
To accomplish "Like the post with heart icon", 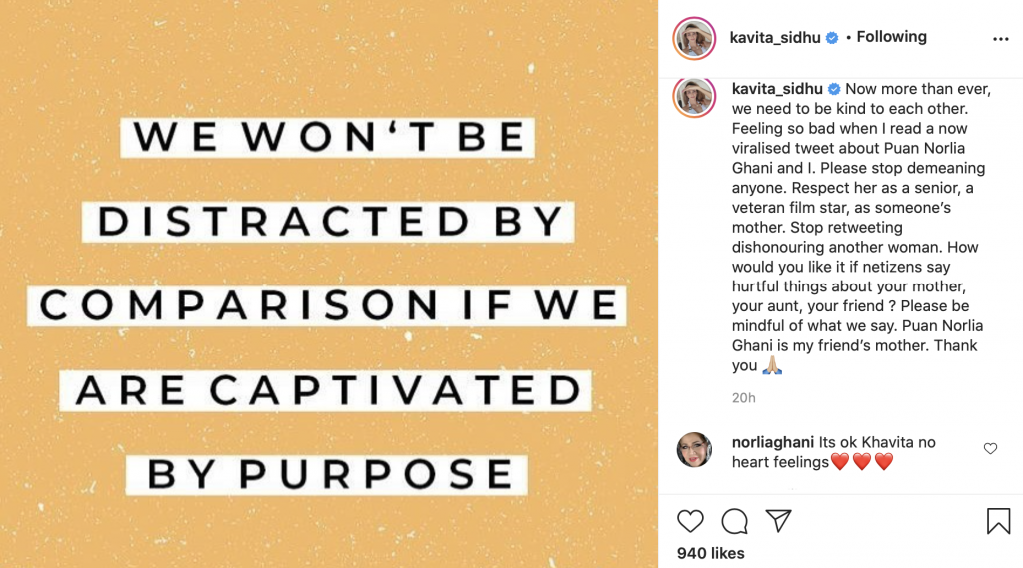I will [690, 520].
